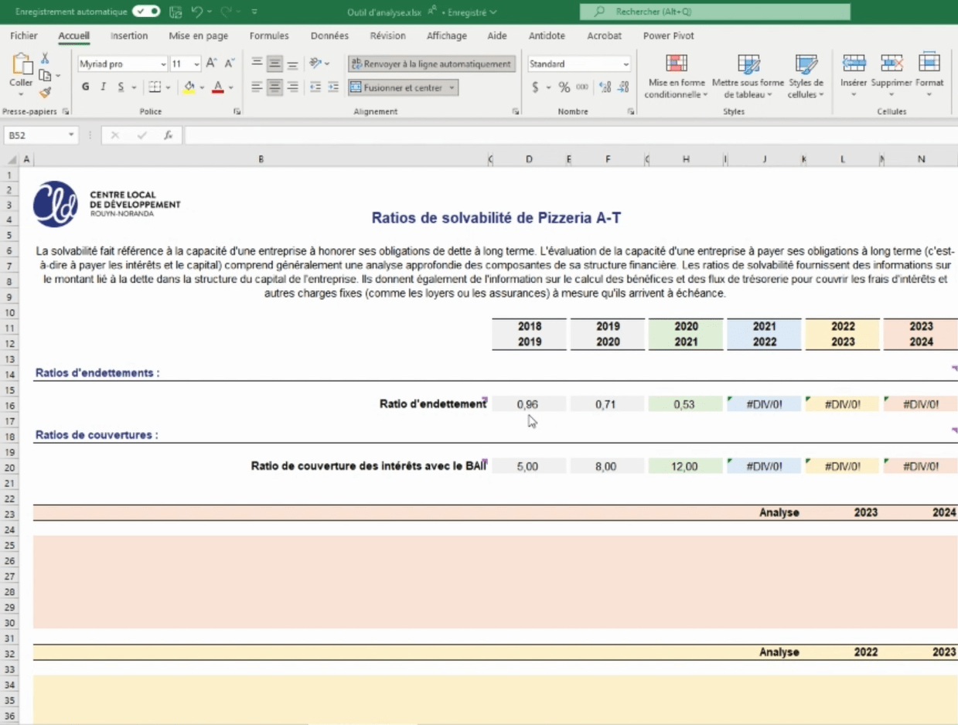The width and height of the screenshot is (958, 725).
Task: Toggle Underline (S) formatting
Action: pyautogui.click(x=121, y=87)
